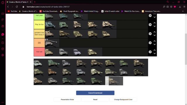187x105 pixels.
Task: Click the page vertical scrollbar thumb
Action: (186, 49)
